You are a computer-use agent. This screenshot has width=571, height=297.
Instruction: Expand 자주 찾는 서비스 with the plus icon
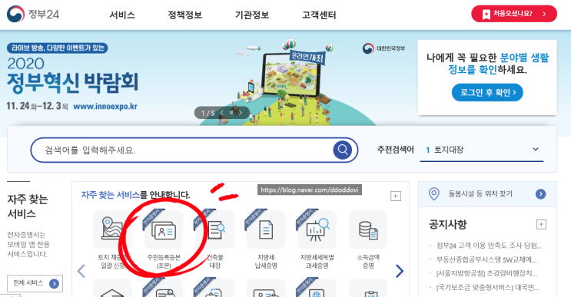[x=396, y=196]
